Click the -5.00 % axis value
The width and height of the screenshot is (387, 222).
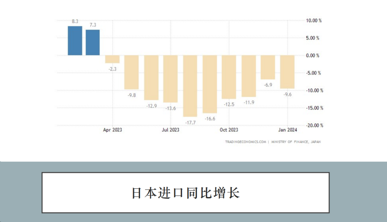pyautogui.click(x=314, y=73)
